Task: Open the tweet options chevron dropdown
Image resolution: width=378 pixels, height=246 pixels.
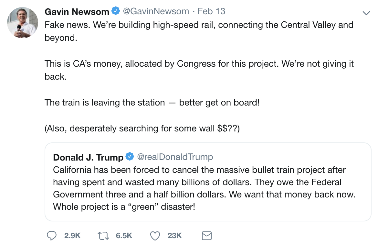Action: (x=366, y=13)
